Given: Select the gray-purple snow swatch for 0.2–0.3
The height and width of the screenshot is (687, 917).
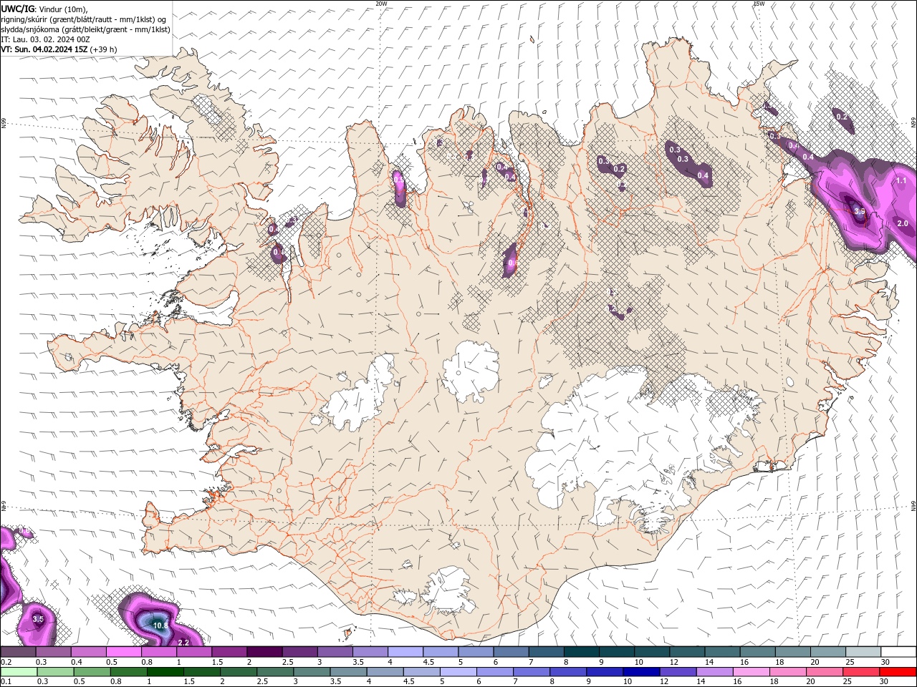Looking at the screenshot, I should 18,652.
